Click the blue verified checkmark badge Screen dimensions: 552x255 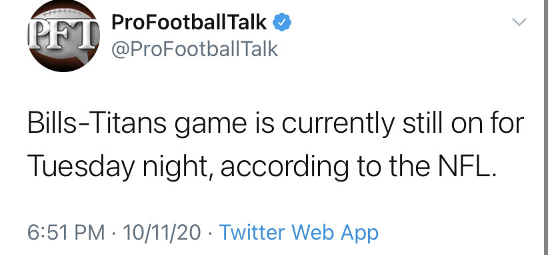click(283, 22)
